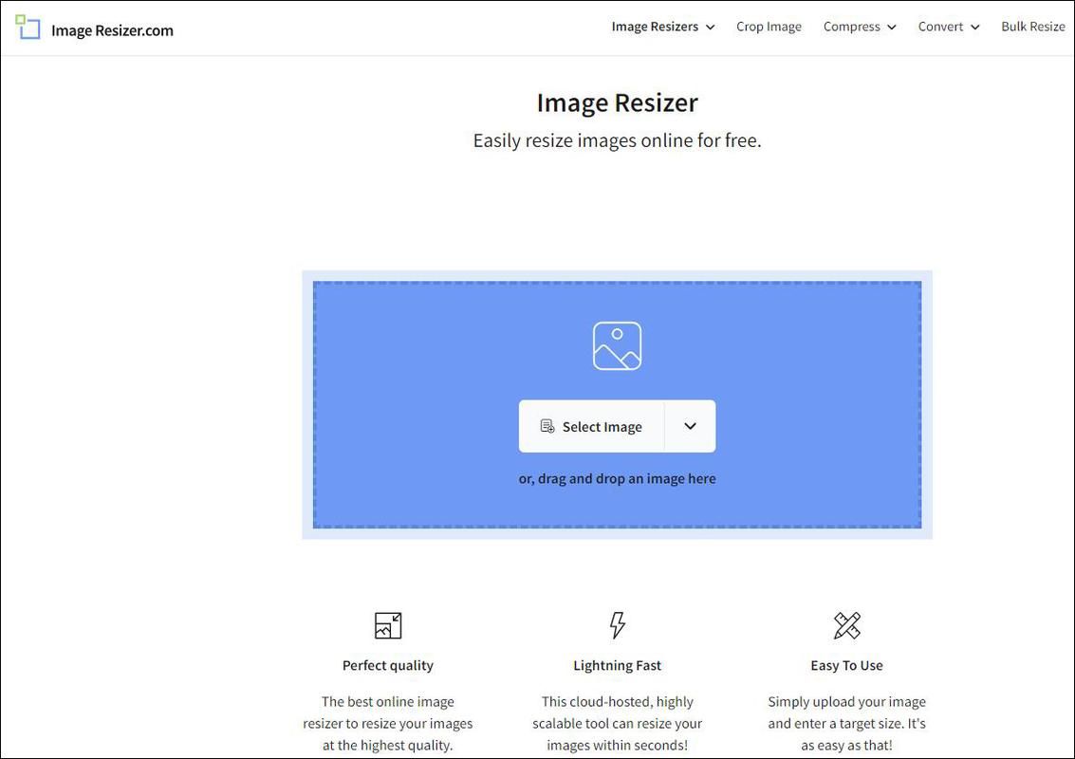Click the "Easy To Use" feature heading
The width and height of the screenshot is (1075, 759).
click(846, 665)
